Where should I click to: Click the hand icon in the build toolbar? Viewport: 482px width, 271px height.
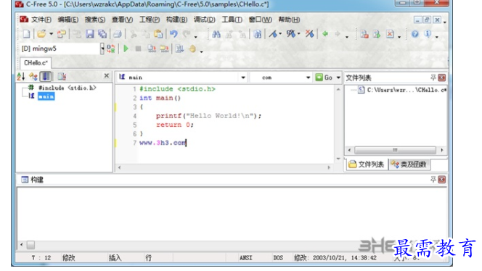192,49
